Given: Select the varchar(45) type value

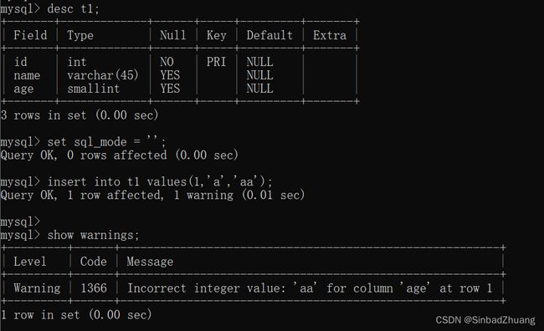Looking at the screenshot, I should [103, 75].
